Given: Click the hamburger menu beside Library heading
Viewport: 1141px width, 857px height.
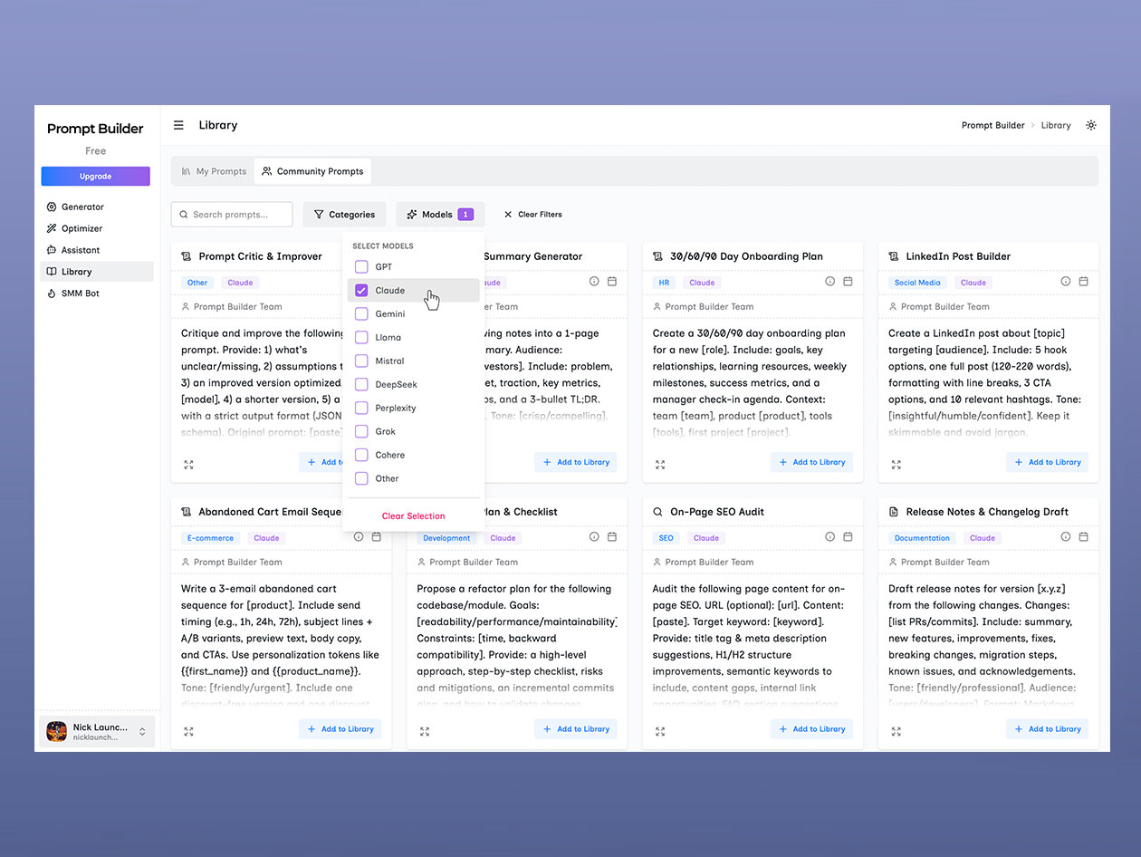Looking at the screenshot, I should click(x=178, y=125).
